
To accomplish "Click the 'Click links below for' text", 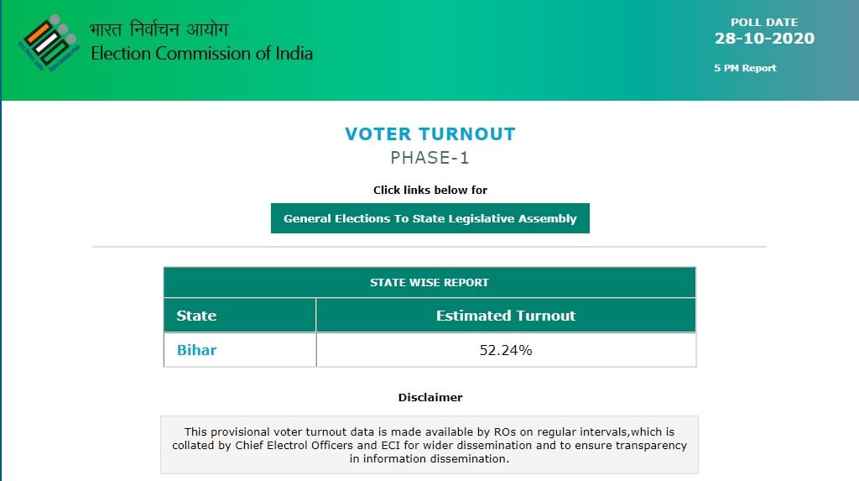I will tap(429, 190).
